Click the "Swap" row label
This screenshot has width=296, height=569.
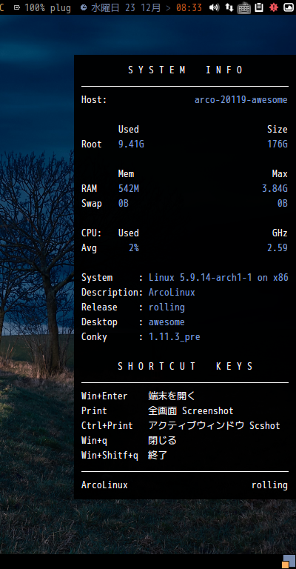tap(92, 204)
